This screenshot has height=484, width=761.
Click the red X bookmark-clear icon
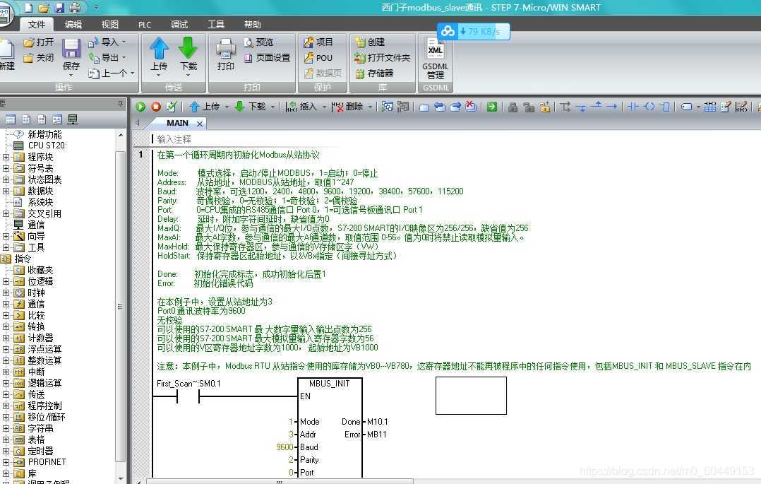(x=470, y=106)
